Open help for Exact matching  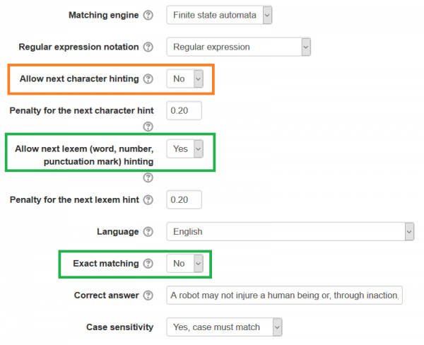tap(148, 264)
